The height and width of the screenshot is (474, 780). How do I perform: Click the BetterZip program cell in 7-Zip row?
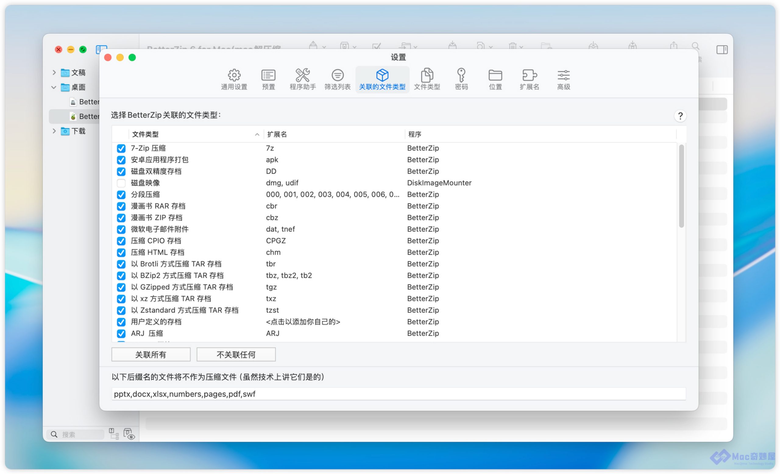(423, 148)
